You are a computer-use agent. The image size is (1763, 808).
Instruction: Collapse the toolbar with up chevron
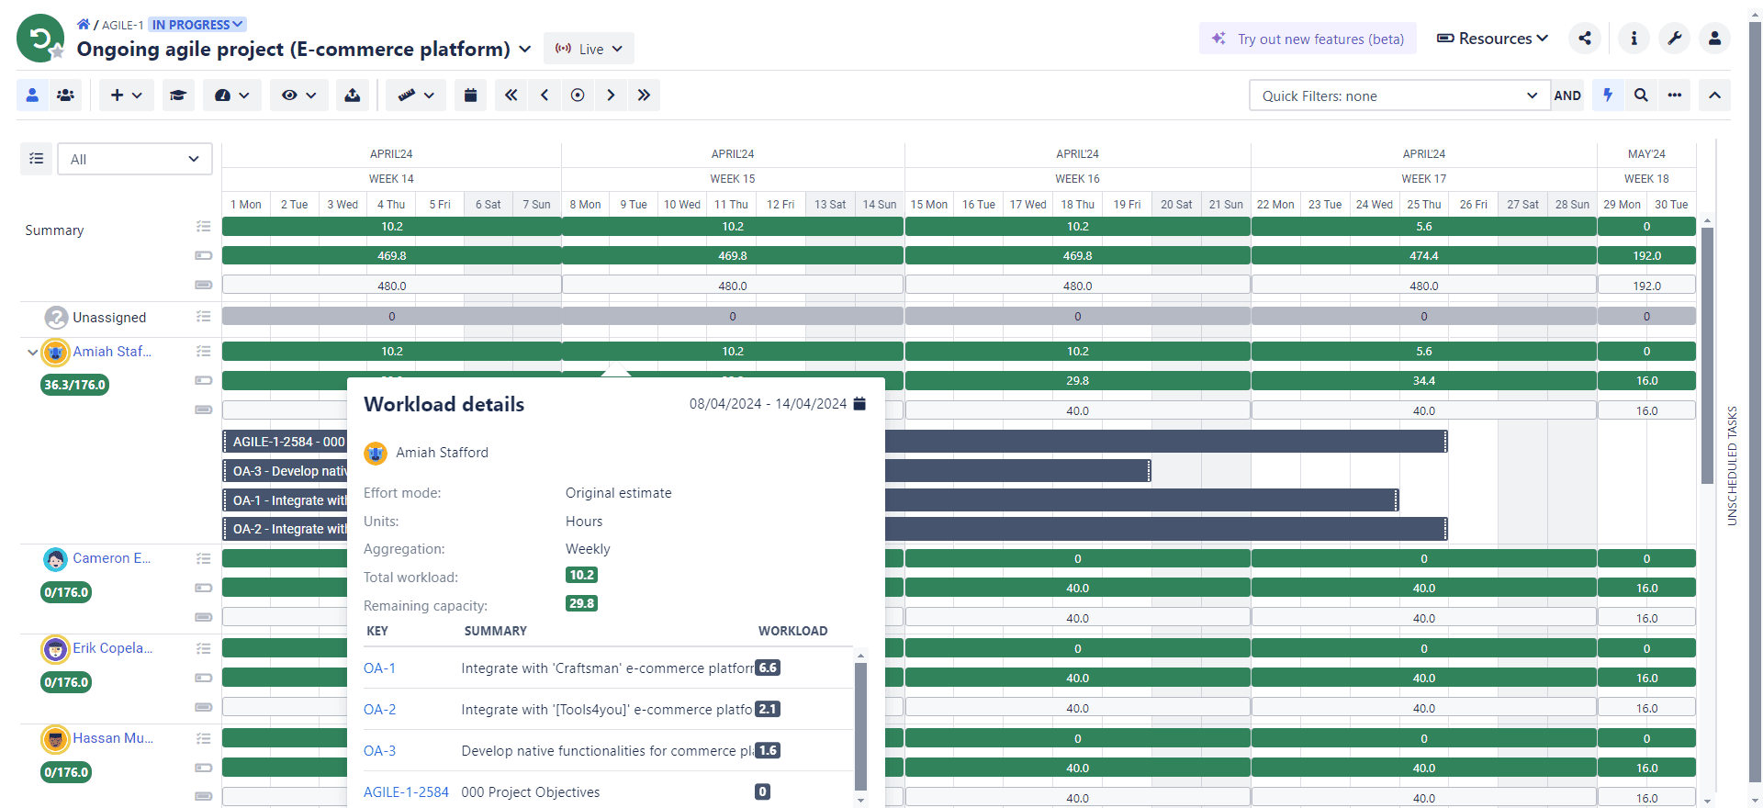[x=1714, y=95]
